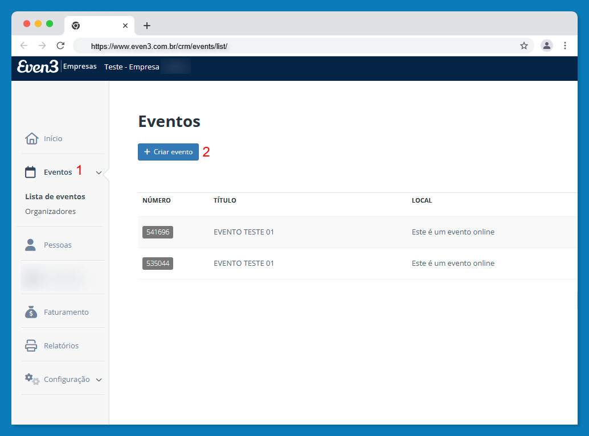Image resolution: width=589 pixels, height=436 pixels.
Task: Open the browser three-dot menu
Action: point(565,46)
